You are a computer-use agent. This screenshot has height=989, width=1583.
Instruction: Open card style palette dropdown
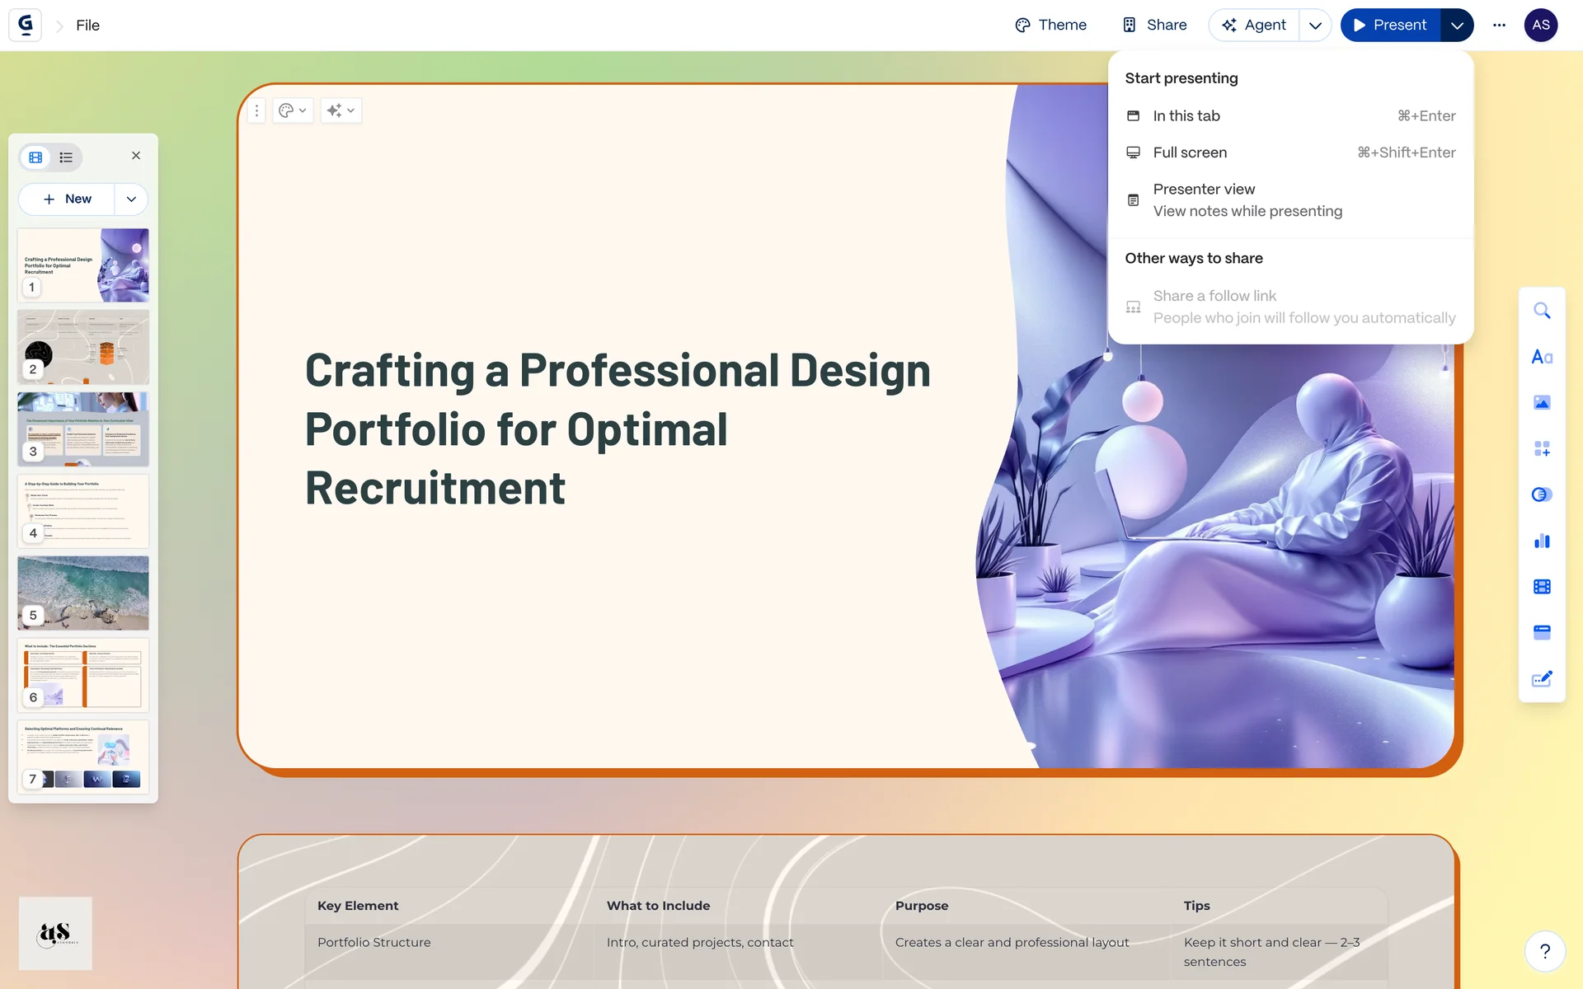(292, 110)
